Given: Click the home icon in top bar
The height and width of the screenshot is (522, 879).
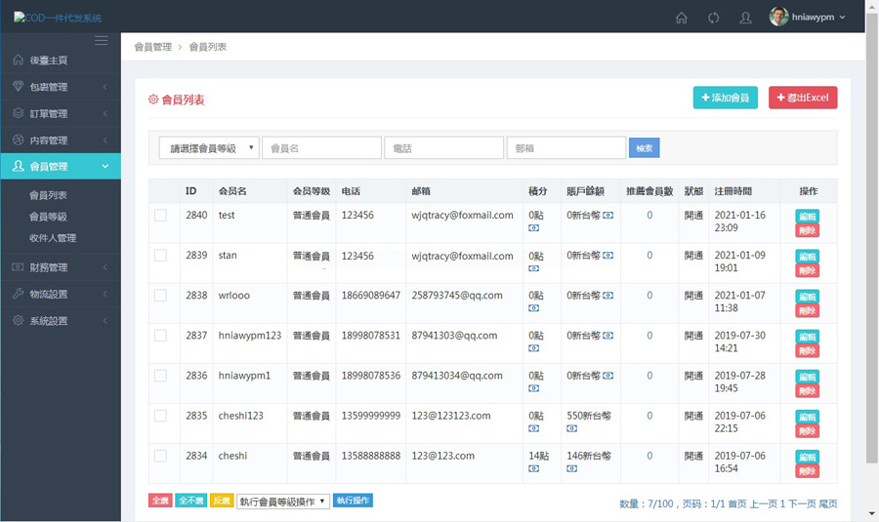Looking at the screenshot, I should (682, 18).
